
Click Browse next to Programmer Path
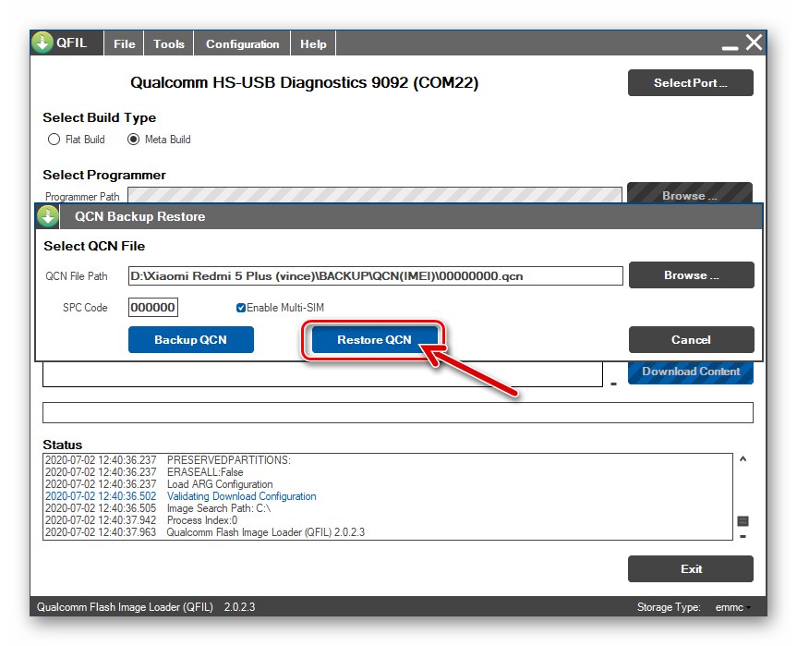(689, 193)
